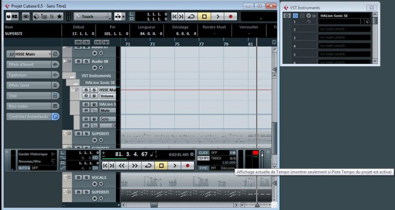Image resolution: width=395 pixels, height=210 pixels.
Task: Click global mute-all button above track list
Action: click(78, 42)
